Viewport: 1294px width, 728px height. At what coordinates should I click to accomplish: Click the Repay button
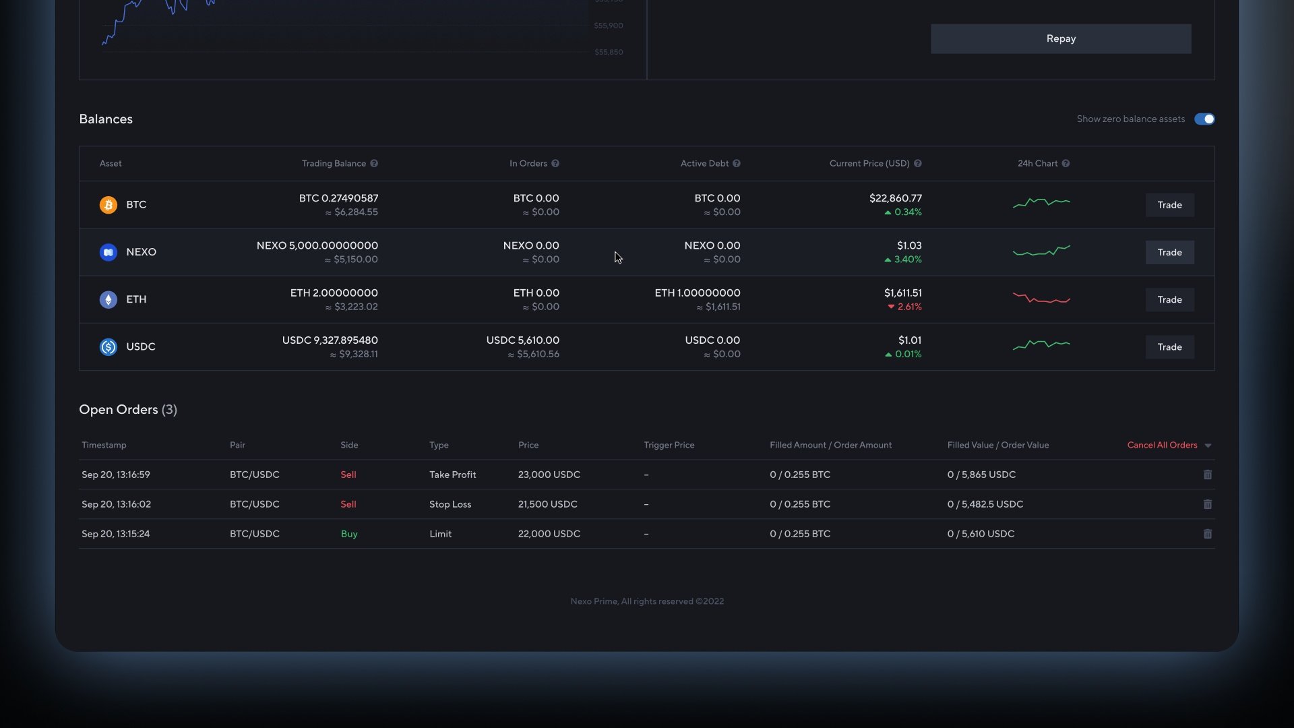1061,39
